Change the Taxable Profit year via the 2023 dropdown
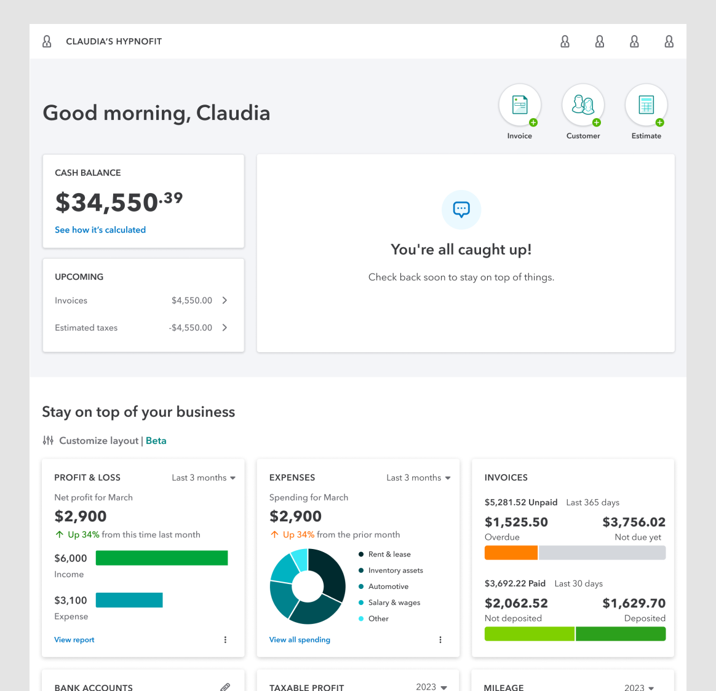This screenshot has height=691, width=716. click(431, 687)
